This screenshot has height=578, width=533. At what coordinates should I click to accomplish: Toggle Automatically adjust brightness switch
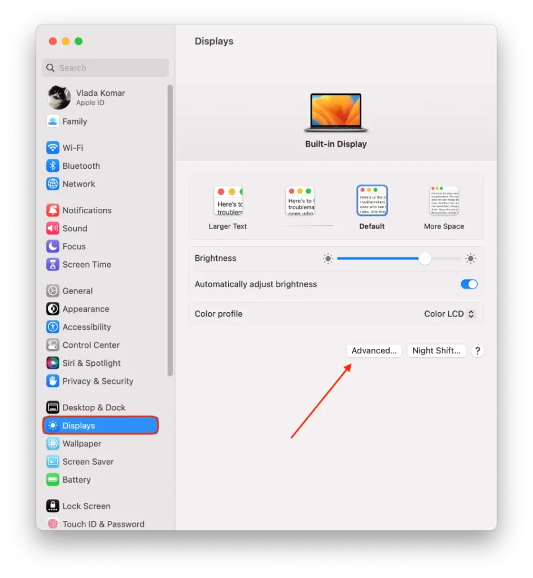pyautogui.click(x=469, y=284)
